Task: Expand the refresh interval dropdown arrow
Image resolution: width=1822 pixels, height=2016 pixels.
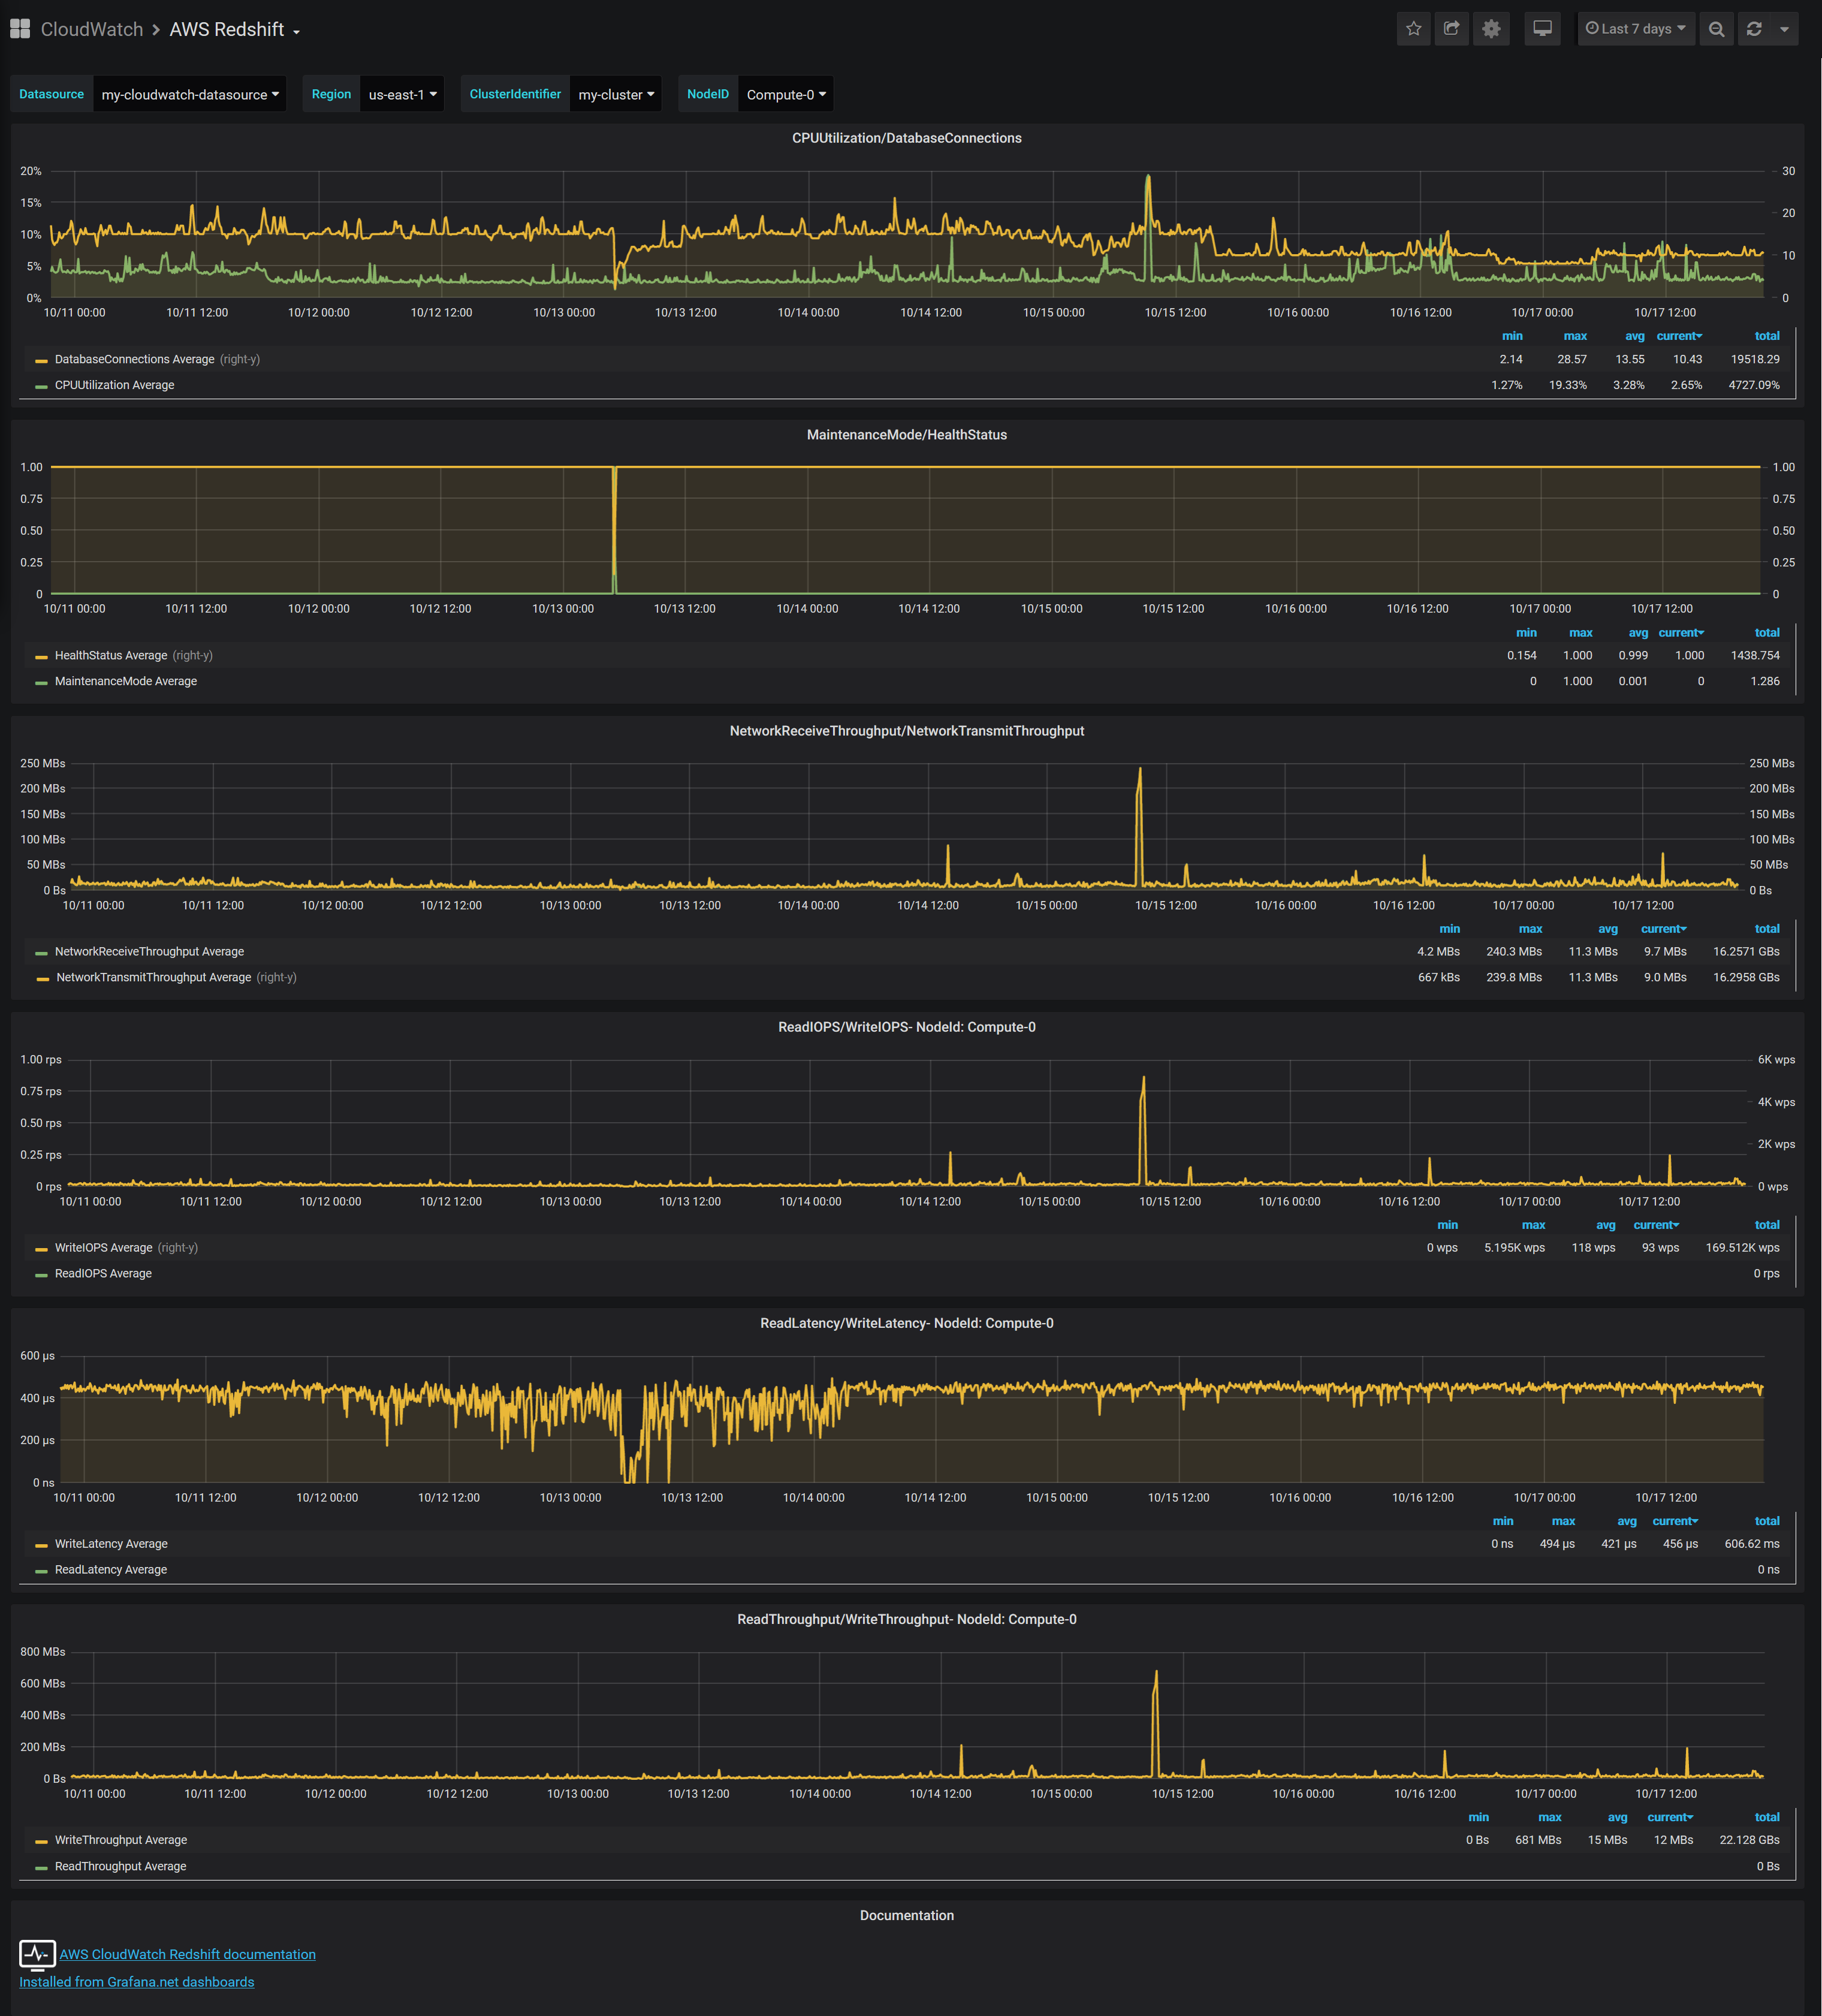Action: (1784, 29)
